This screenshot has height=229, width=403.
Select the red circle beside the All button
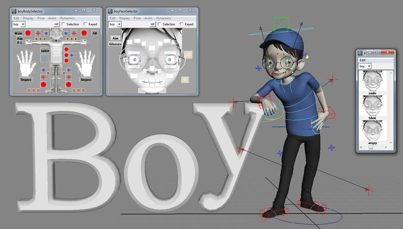click(84, 33)
